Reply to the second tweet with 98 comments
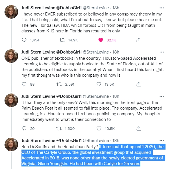This screenshot has height=169, width=172. 24,84
